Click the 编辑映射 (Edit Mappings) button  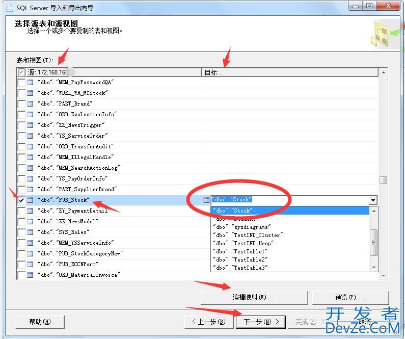[x=254, y=298]
